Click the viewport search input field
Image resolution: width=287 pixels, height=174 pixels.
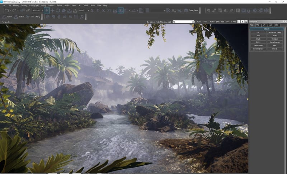tap(184, 22)
